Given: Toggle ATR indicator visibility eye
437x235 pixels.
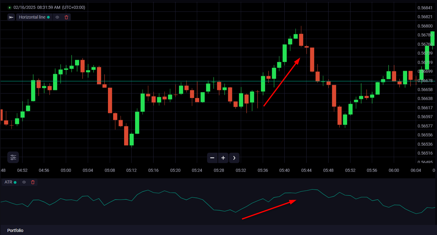Looking at the screenshot, I should tap(24, 182).
